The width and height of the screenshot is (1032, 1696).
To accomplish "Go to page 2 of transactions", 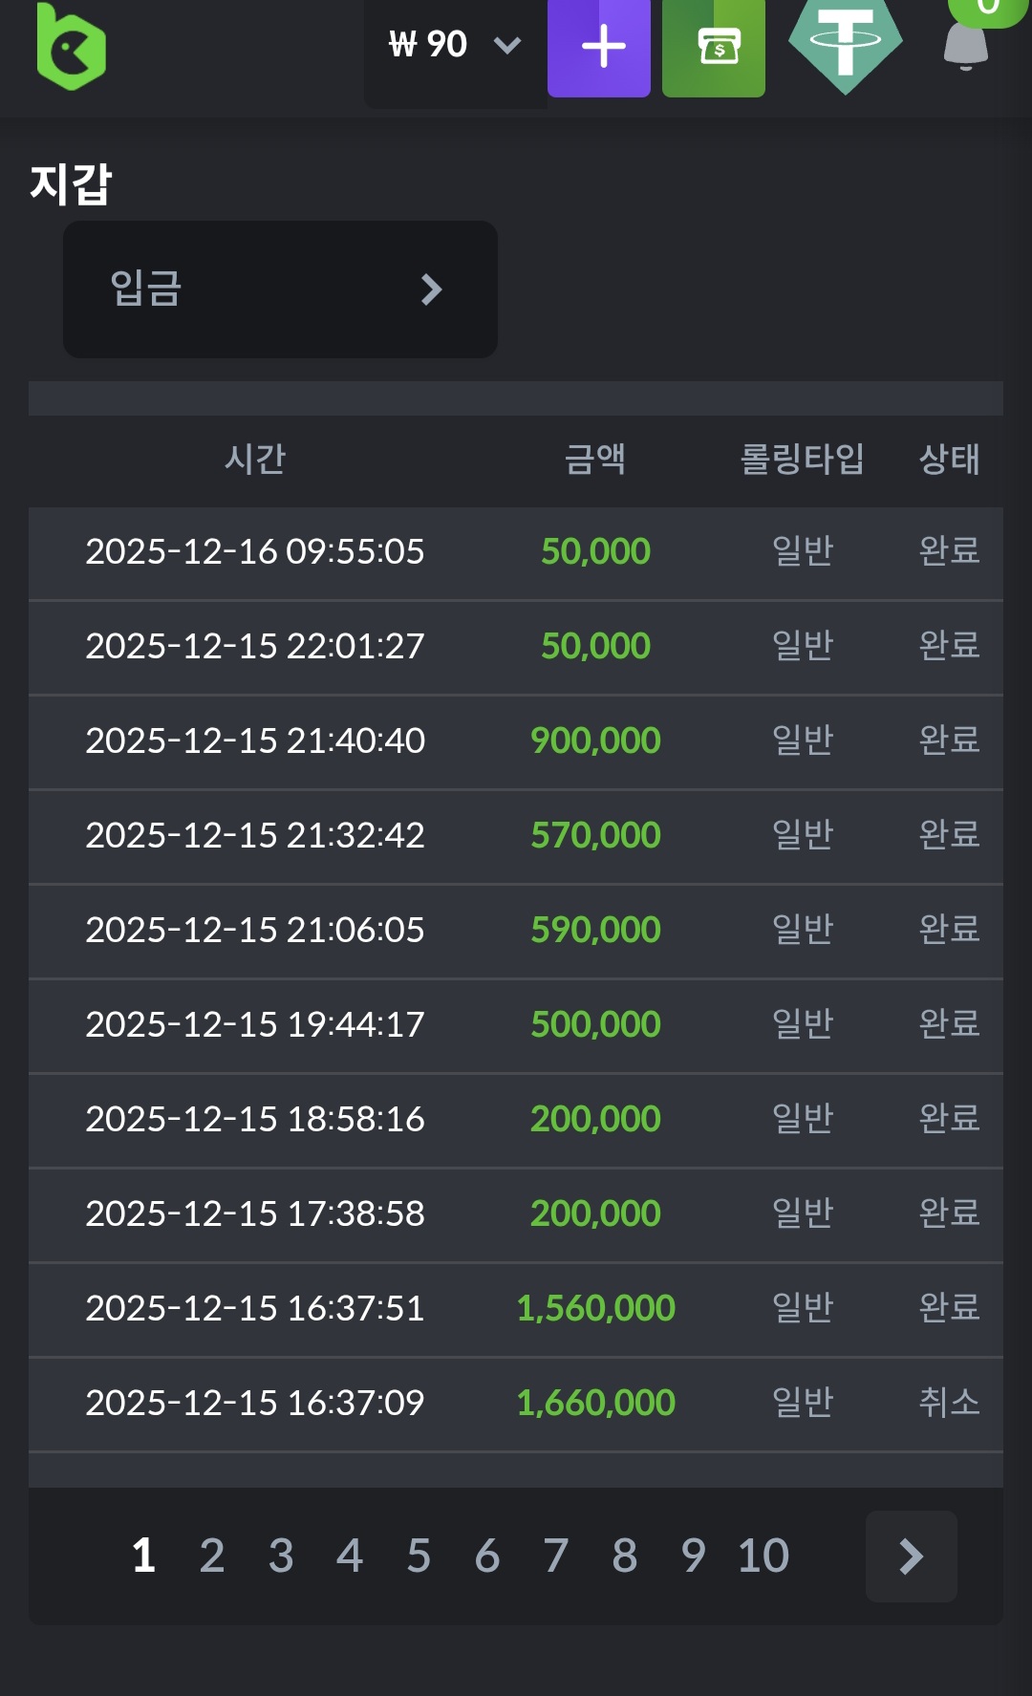I will click(x=212, y=1556).
